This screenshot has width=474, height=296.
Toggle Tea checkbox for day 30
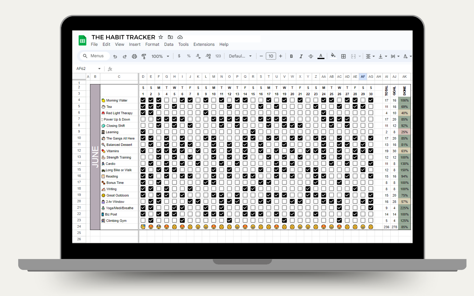371,106
